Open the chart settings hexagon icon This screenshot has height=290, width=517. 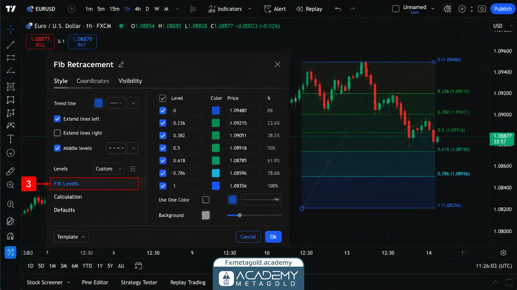click(x=462, y=9)
